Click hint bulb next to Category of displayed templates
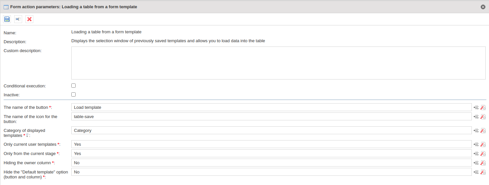This screenshot has height=185, width=489. 27,136
